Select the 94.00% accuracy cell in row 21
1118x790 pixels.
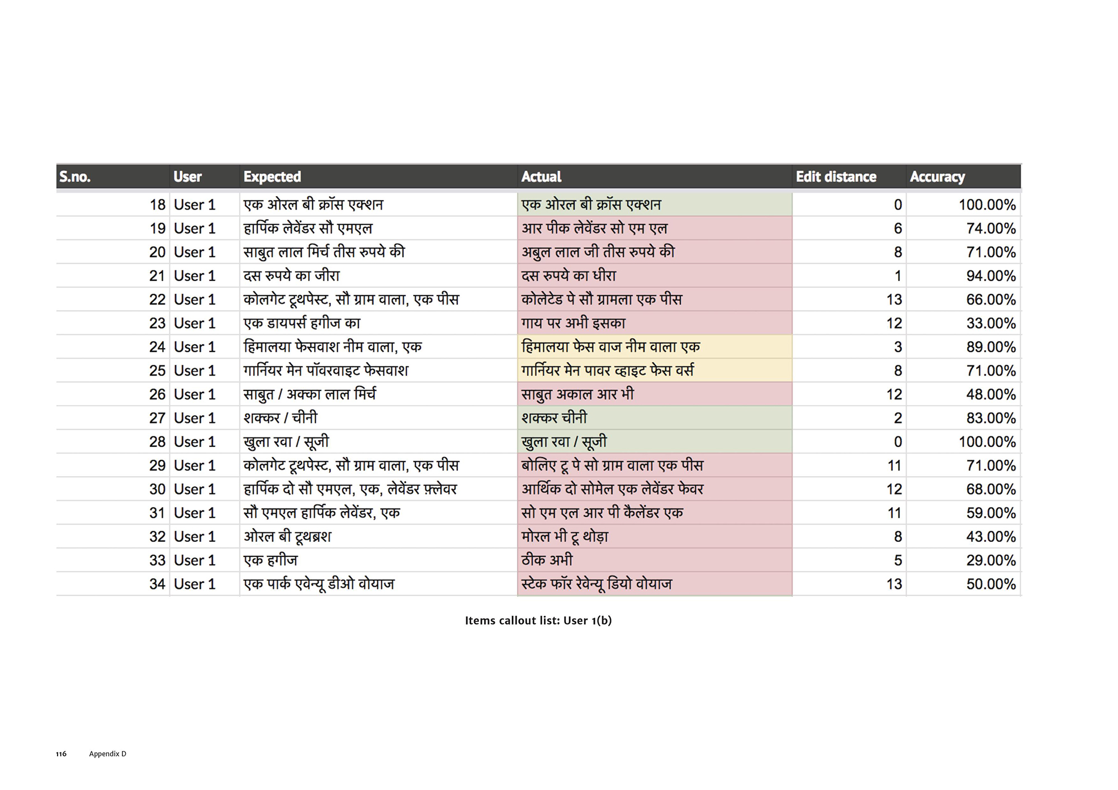point(991,276)
